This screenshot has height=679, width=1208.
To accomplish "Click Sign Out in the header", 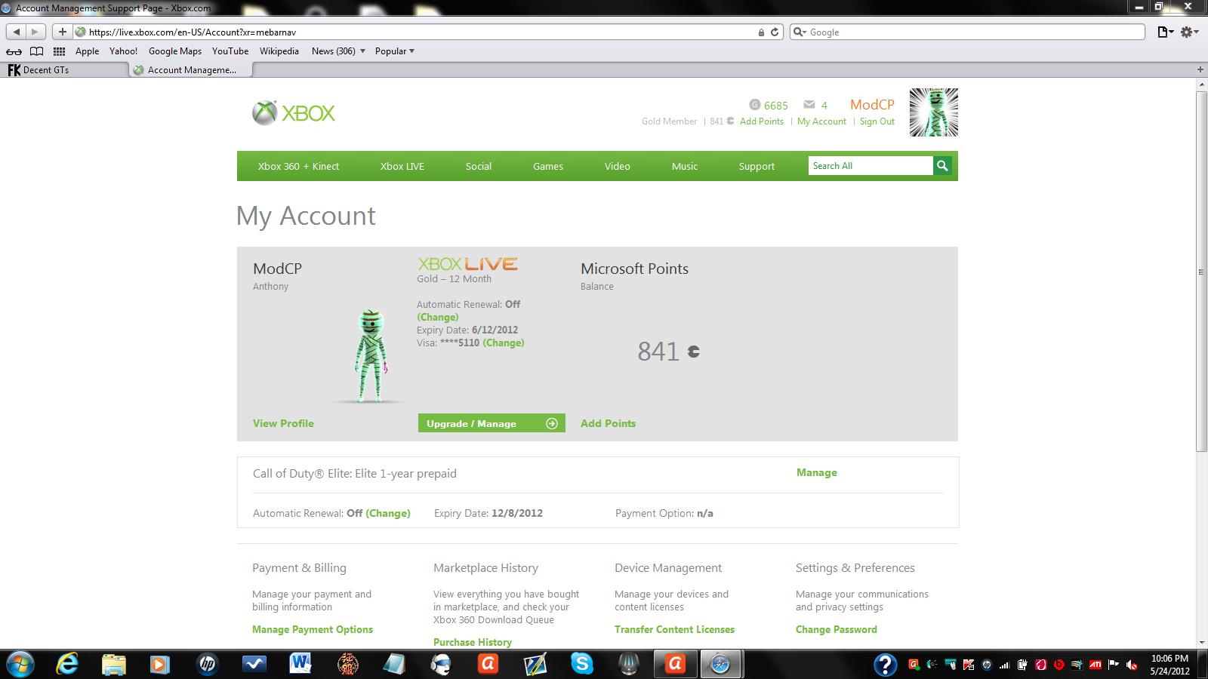I will (x=877, y=121).
